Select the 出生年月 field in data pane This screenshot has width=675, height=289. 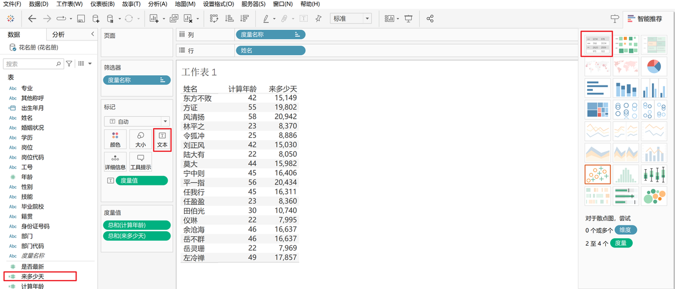tap(33, 108)
